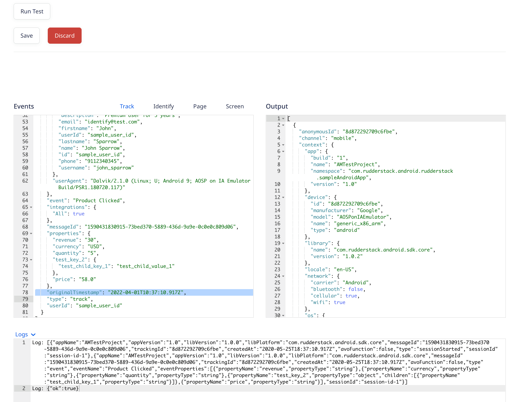This screenshot has height=402, width=526.
Task: Open the Screen events tab
Action: pos(235,106)
